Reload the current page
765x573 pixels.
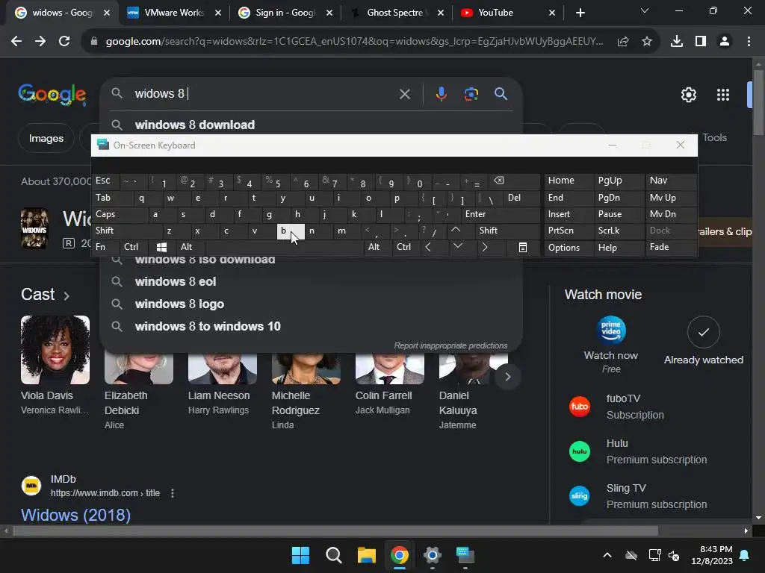coord(64,42)
